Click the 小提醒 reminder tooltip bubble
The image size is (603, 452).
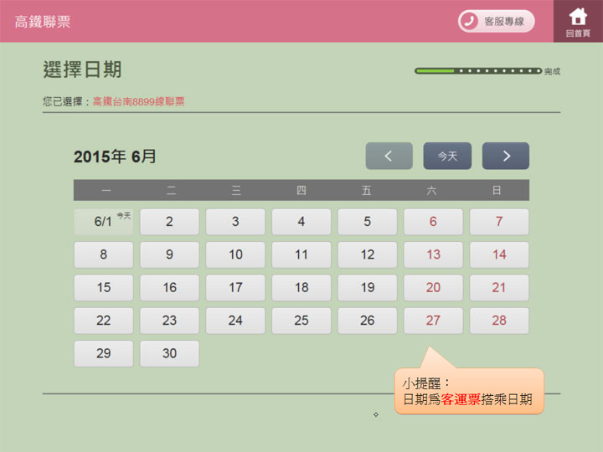coord(468,391)
